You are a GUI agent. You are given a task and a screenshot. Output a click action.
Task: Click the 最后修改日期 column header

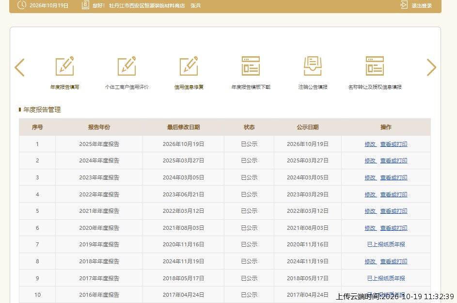183,127
